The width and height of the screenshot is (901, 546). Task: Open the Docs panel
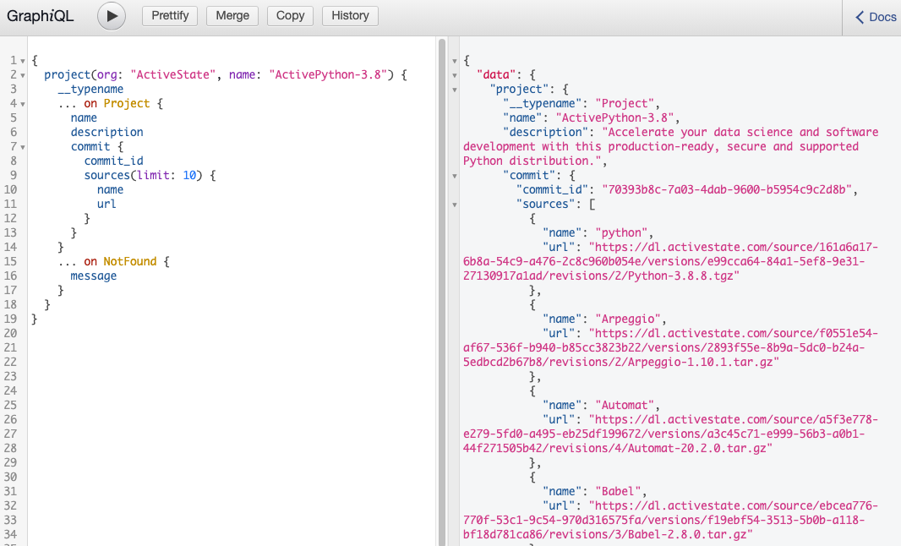pyautogui.click(x=875, y=17)
